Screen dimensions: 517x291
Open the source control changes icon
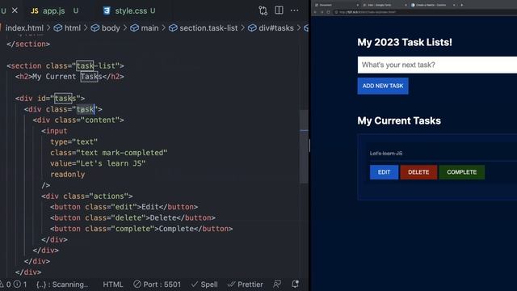click(x=263, y=11)
